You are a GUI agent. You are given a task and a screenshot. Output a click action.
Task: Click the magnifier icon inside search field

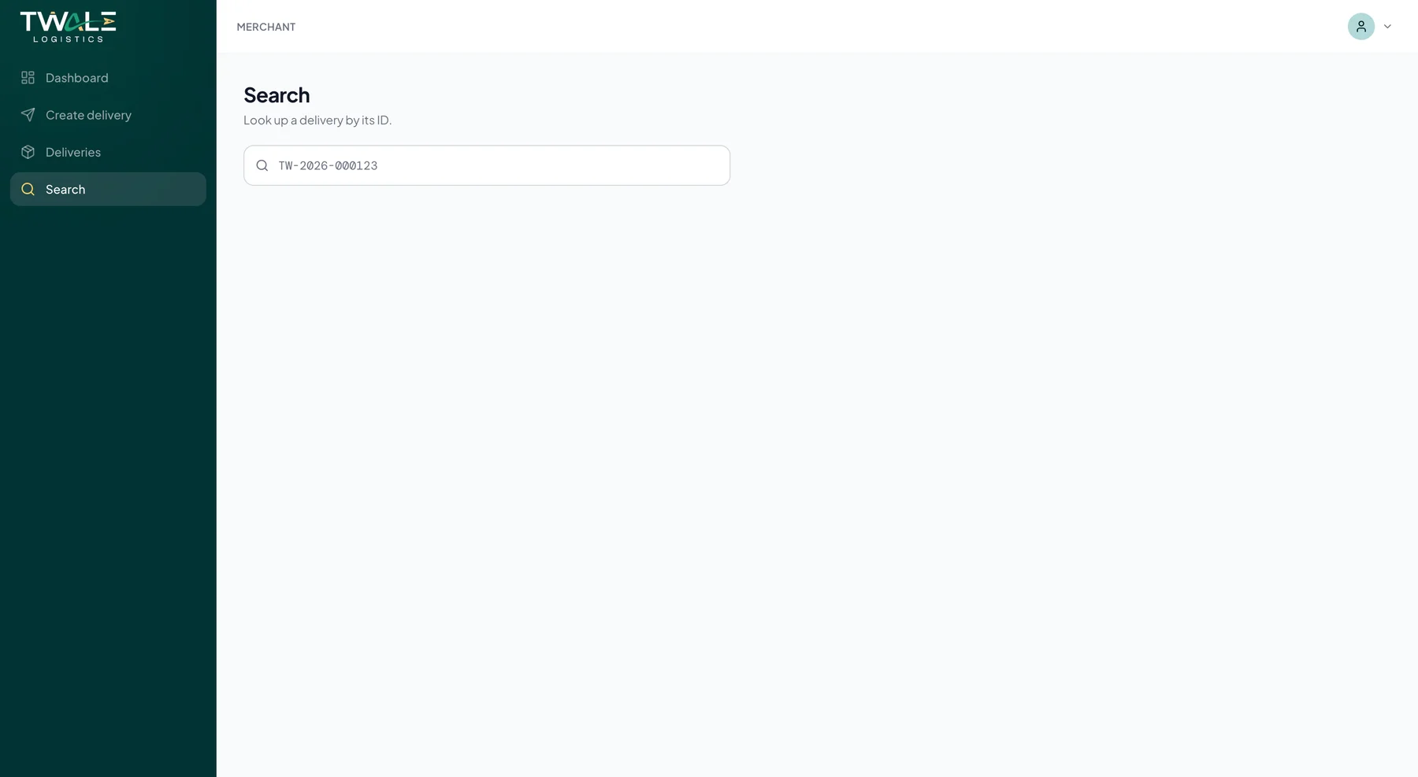click(x=262, y=165)
